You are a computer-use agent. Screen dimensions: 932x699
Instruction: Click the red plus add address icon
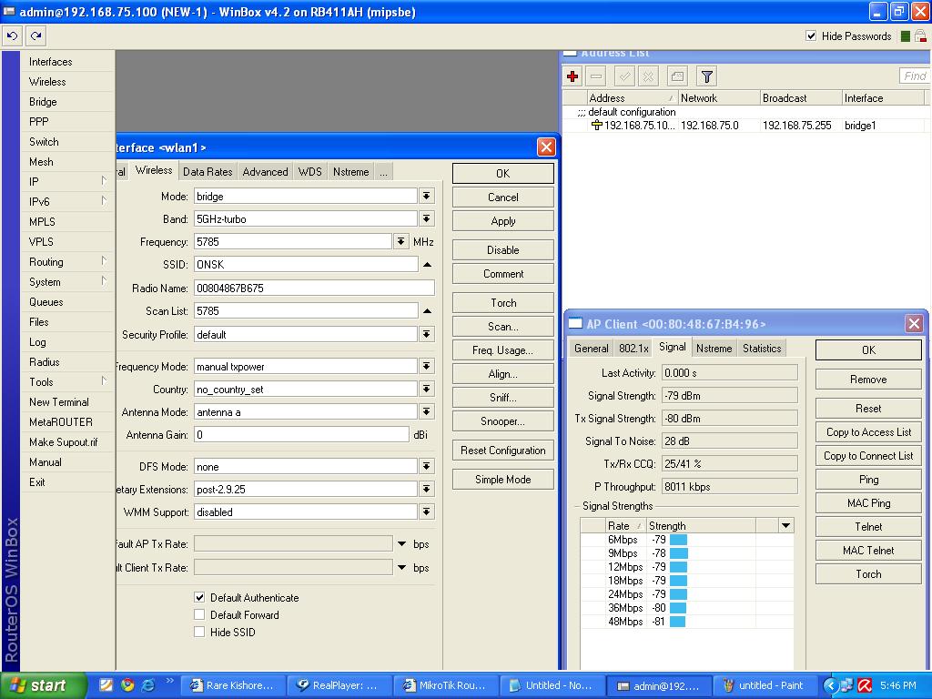tap(572, 76)
